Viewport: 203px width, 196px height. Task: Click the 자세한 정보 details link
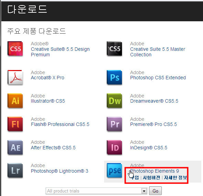[x=176, y=177]
